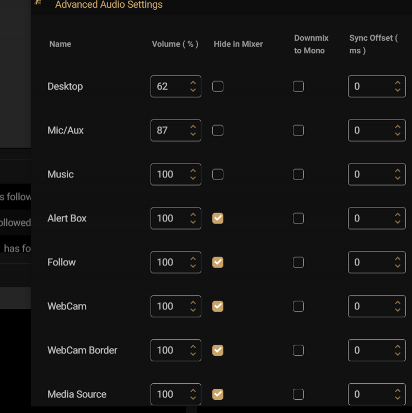The height and width of the screenshot is (413, 412).
Task: Show WebCam in mixer by unchecking its box
Action: [x=218, y=306]
